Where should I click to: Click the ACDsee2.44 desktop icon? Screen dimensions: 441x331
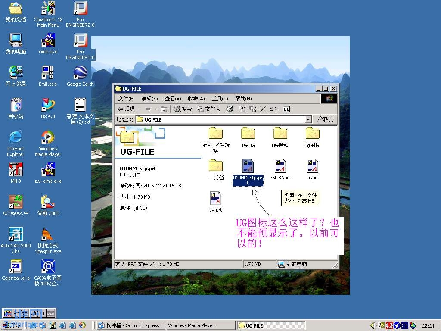click(x=16, y=206)
